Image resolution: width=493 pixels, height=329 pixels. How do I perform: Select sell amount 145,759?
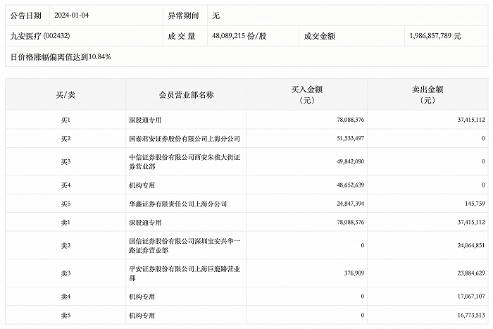(x=475, y=204)
